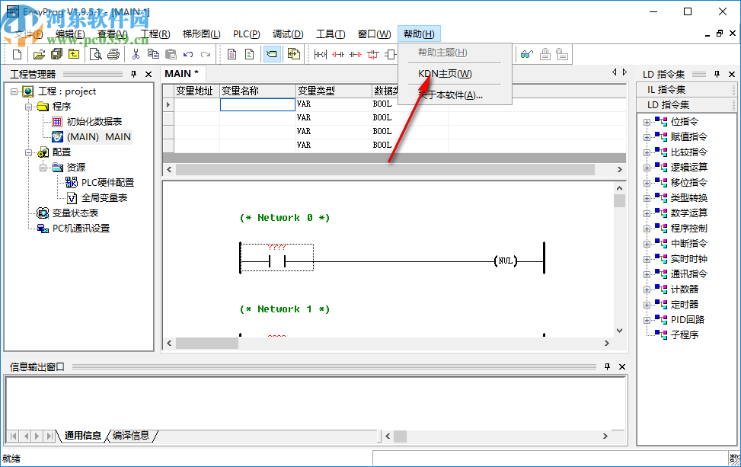Click the empty 变量名称 cell in first row
The image size is (741, 467).
point(257,104)
